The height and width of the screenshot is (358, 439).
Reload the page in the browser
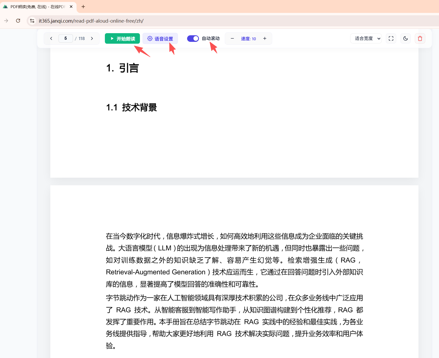point(18,21)
